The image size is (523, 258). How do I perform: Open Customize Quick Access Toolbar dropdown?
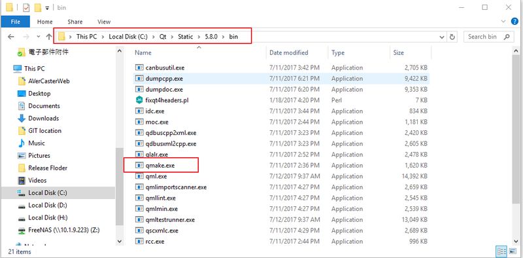[x=47, y=8]
